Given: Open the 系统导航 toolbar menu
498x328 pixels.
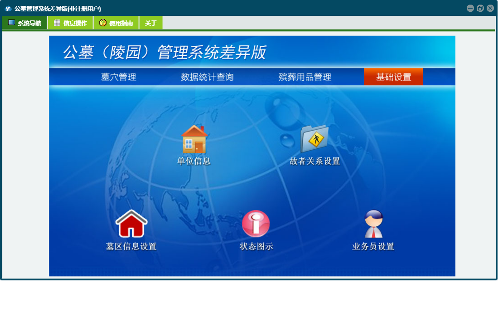Looking at the screenshot, I should pos(25,23).
